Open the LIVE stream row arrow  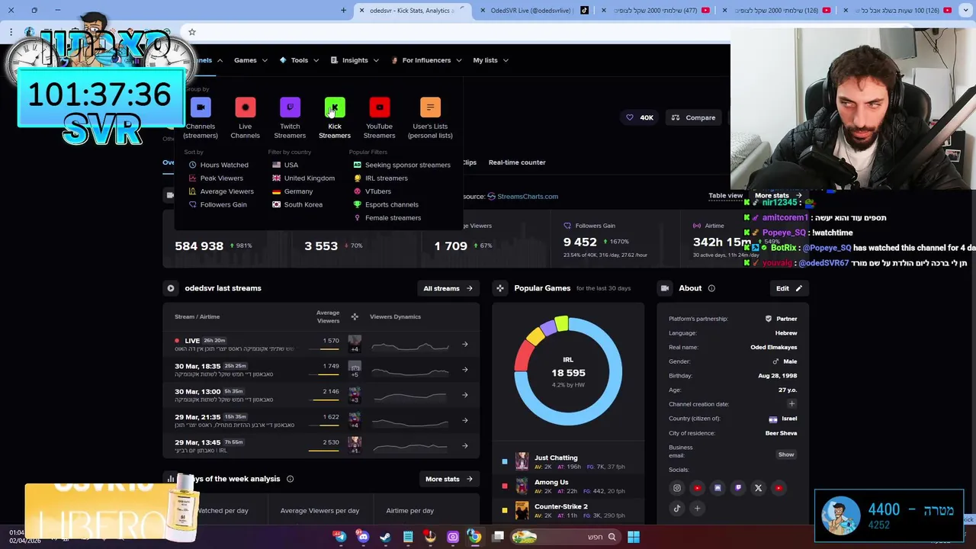click(x=465, y=344)
